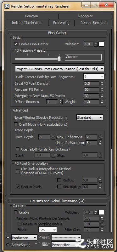Image resolution: width=117 pixels, height=252 pixels.
Task: Toggle the Radius checkbox
Action: tap(59, 180)
